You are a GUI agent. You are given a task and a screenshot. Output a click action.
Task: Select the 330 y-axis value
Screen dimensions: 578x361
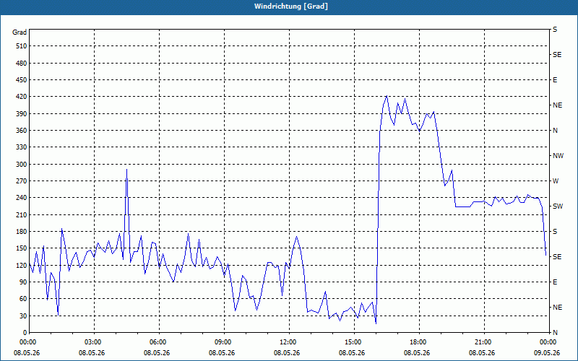click(22, 147)
